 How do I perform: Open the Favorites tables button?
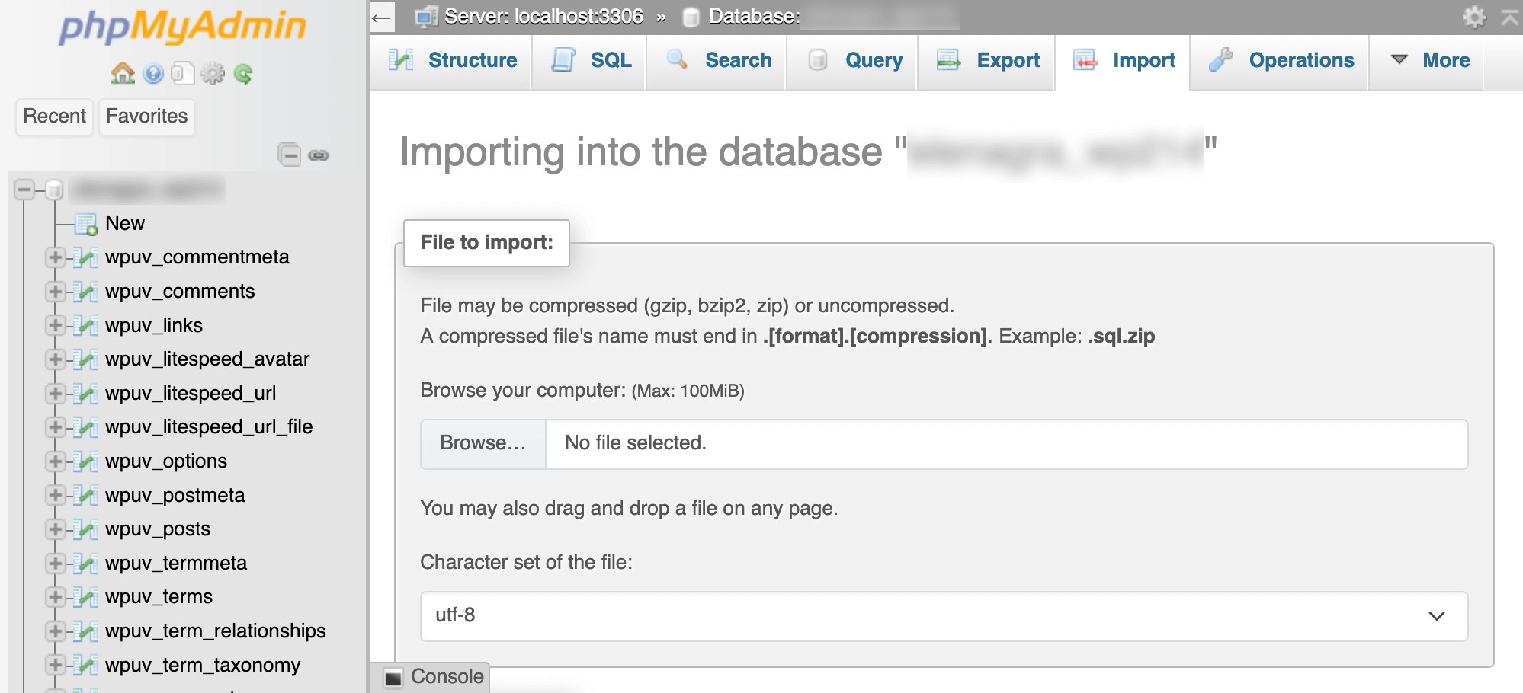[x=146, y=117]
